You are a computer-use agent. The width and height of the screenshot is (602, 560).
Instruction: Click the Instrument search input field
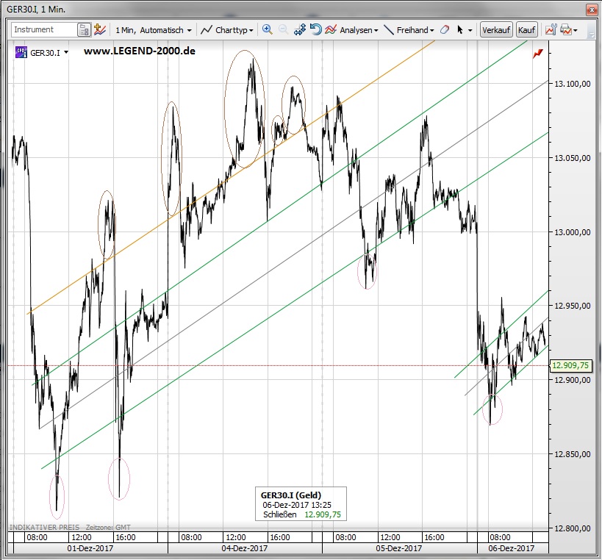click(x=44, y=29)
